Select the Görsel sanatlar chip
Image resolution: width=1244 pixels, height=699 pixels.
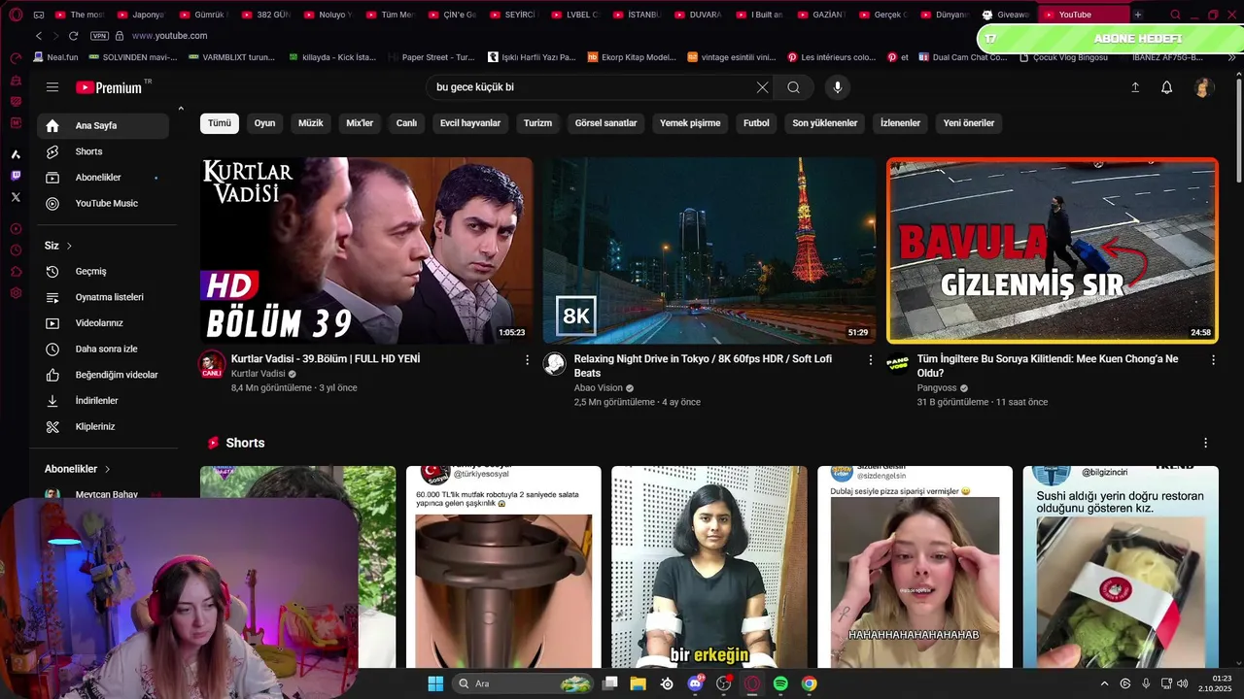(x=606, y=123)
